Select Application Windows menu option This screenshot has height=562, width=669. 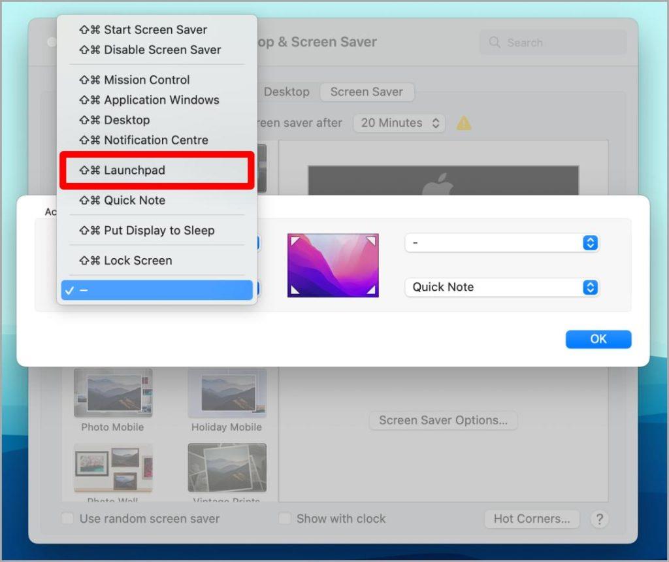click(x=157, y=100)
